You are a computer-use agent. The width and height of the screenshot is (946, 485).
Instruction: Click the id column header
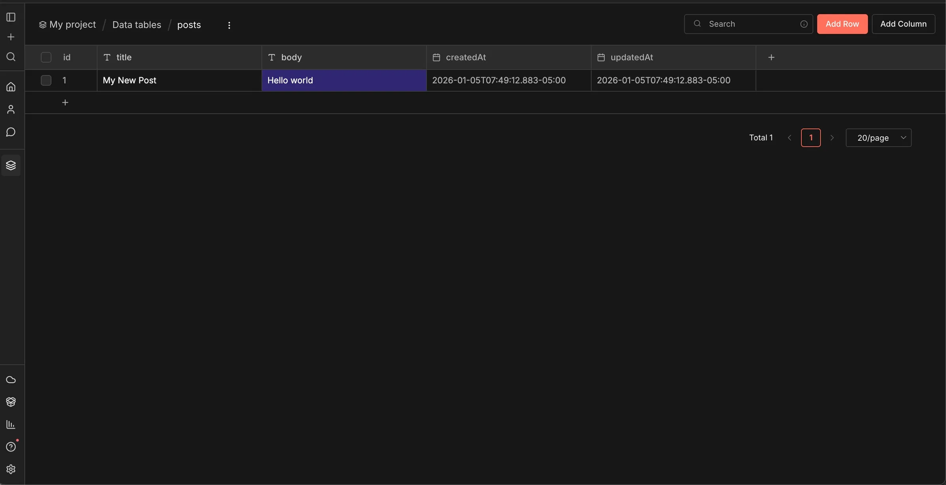(x=67, y=57)
